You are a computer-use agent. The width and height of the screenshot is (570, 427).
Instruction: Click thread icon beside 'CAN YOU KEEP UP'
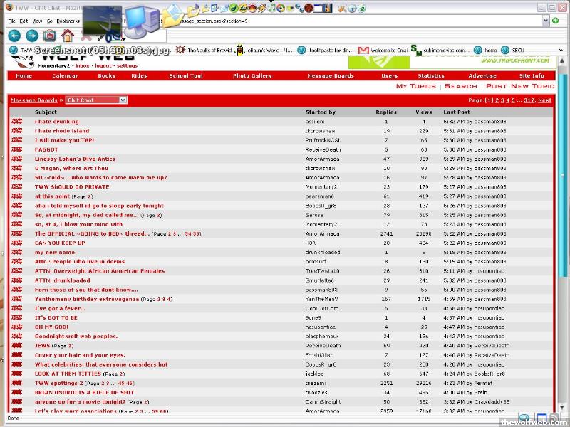coord(16,243)
